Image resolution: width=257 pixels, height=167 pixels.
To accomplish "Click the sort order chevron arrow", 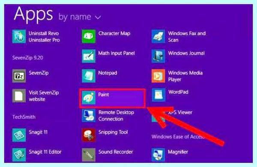I will pos(98,17).
